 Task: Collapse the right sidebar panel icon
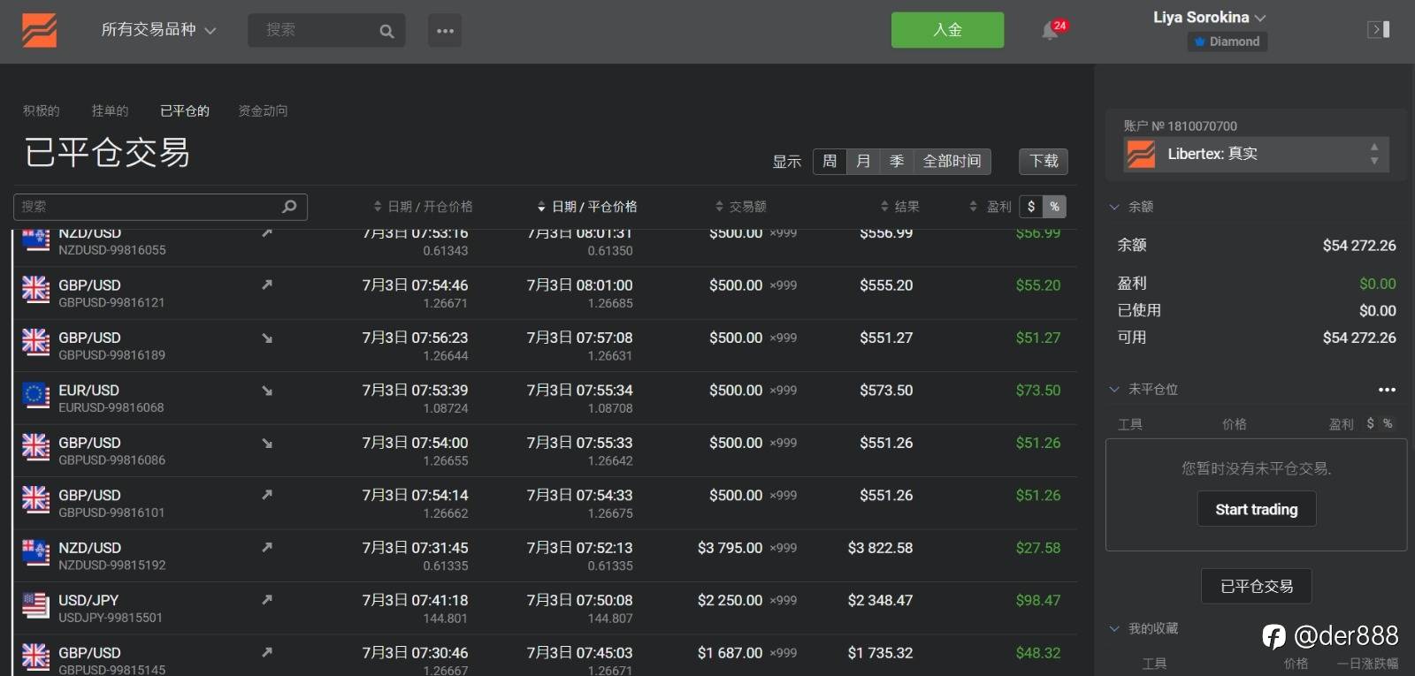pyautogui.click(x=1378, y=30)
